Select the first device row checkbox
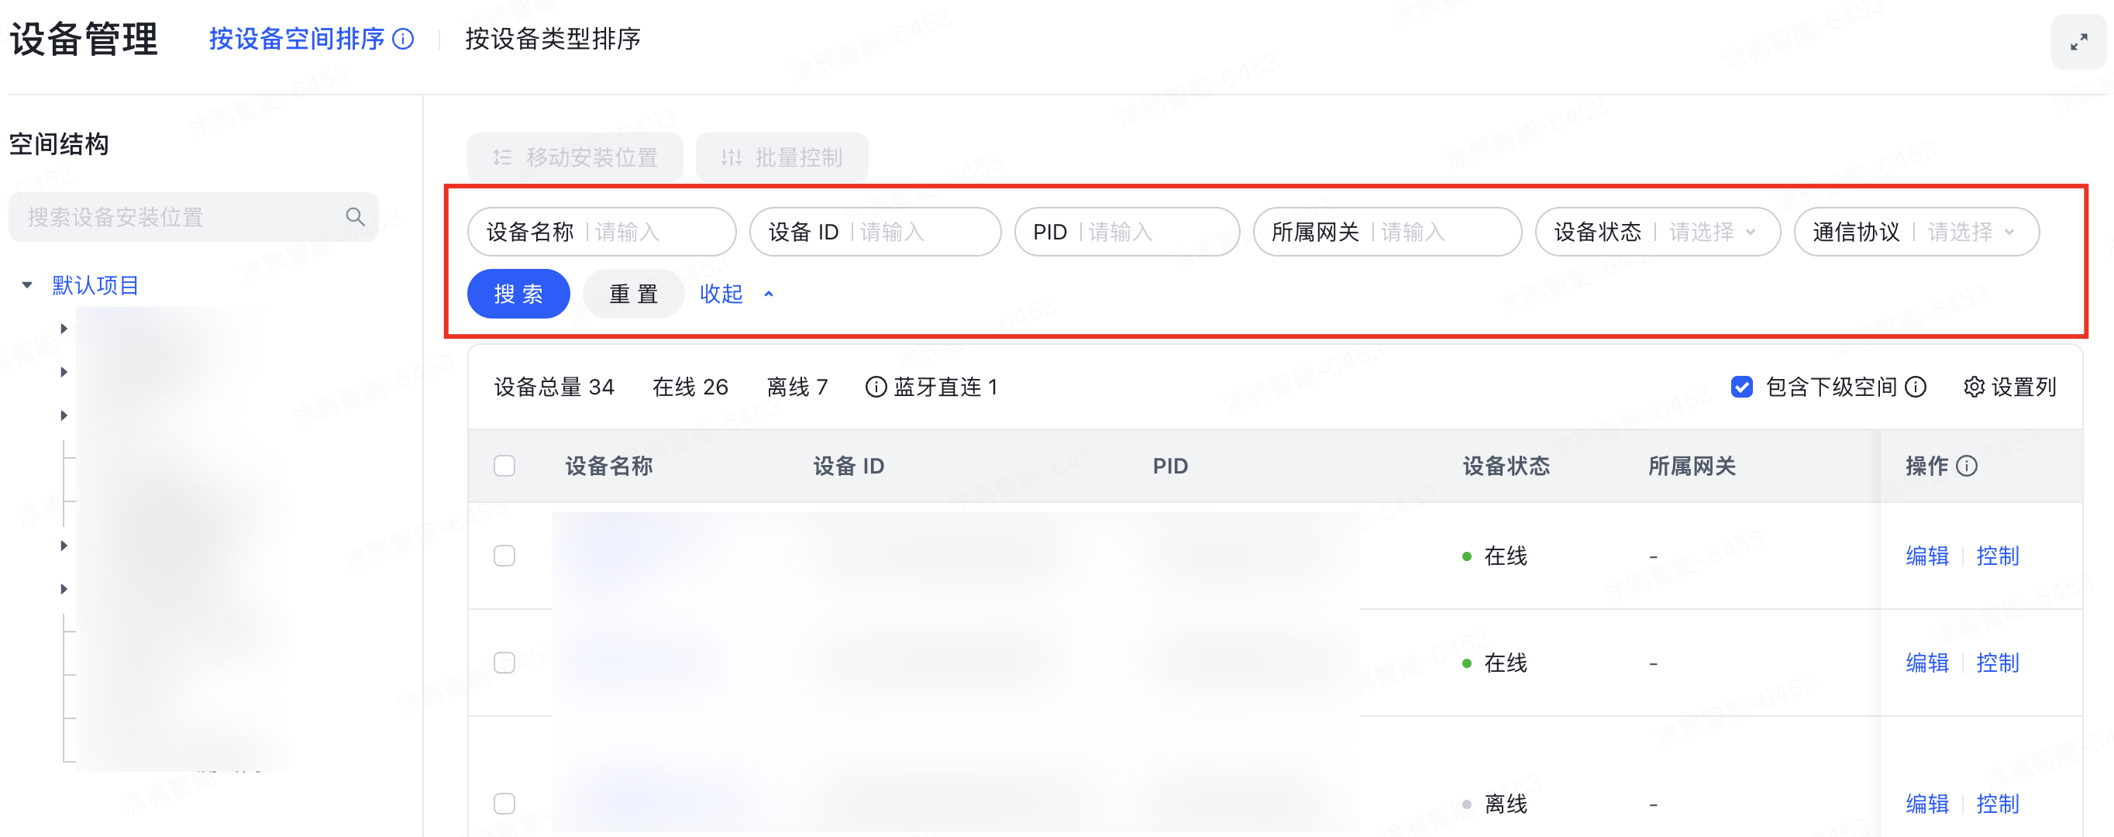 (x=504, y=556)
